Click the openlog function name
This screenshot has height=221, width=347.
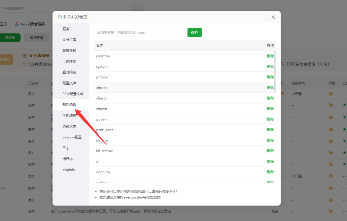[103, 172]
